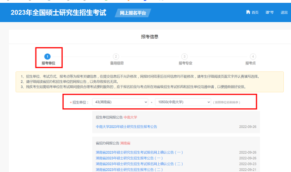
Task: Open 湖南省2023年硕士研究生招生考试报名网上确认公告（一） link
Action: [140, 152]
